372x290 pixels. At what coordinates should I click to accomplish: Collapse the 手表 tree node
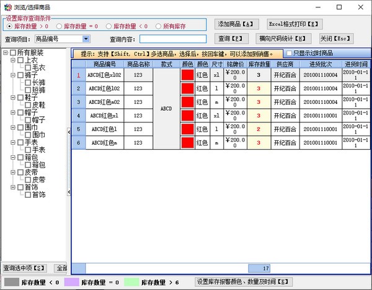(x=13, y=142)
